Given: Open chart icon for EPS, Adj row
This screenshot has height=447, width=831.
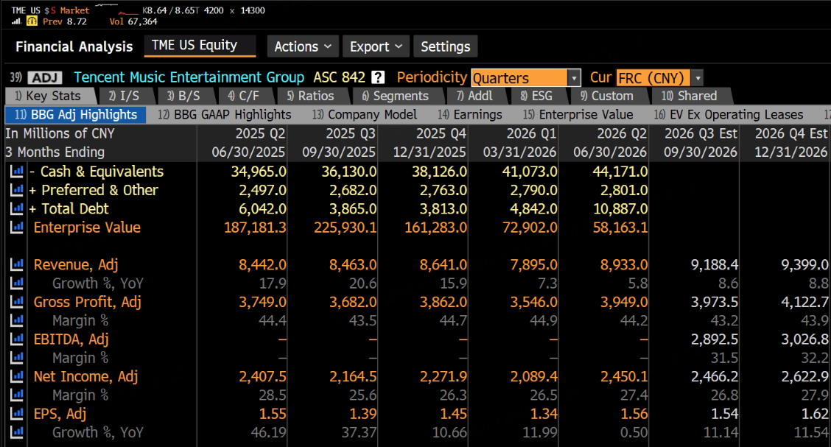Looking at the screenshot, I should click(17, 414).
